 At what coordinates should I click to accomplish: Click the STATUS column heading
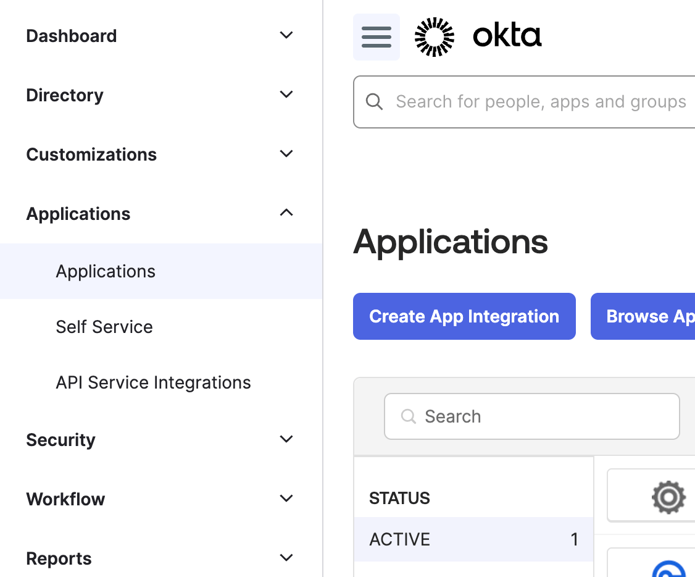click(x=399, y=498)
